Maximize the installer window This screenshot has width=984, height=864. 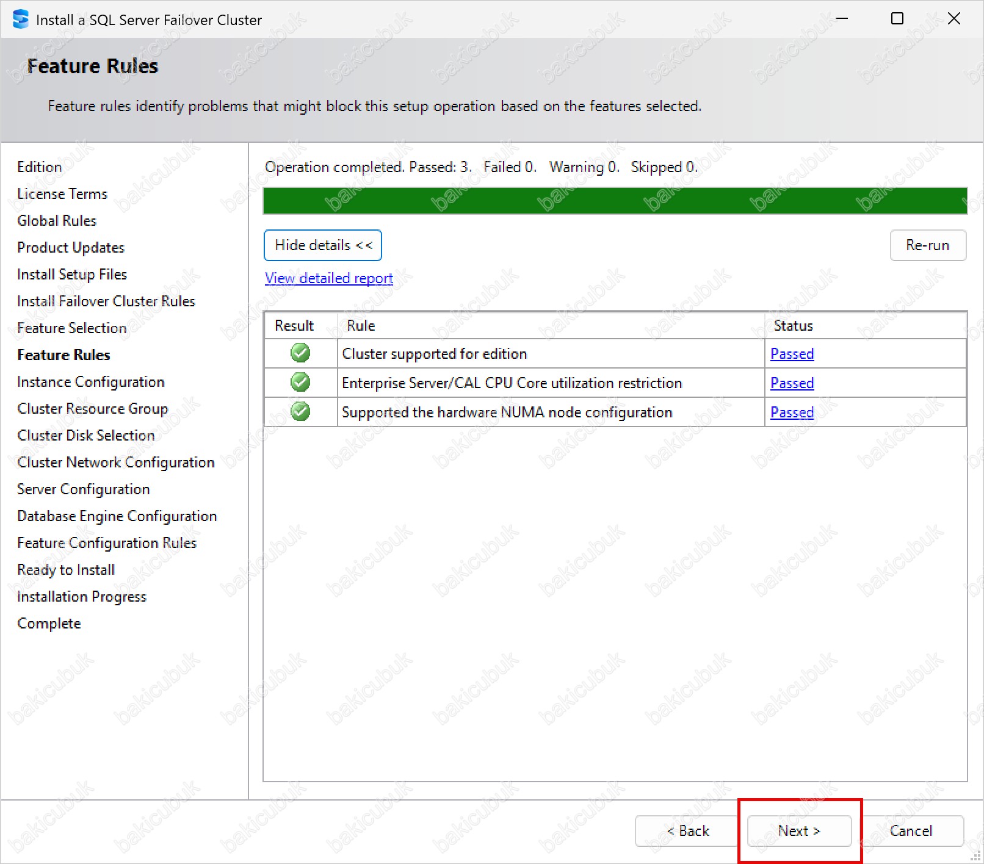[897, 19]
